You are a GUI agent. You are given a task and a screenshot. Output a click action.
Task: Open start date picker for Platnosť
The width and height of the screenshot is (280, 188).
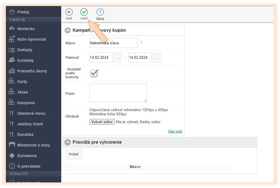click(x=118, y=58)
